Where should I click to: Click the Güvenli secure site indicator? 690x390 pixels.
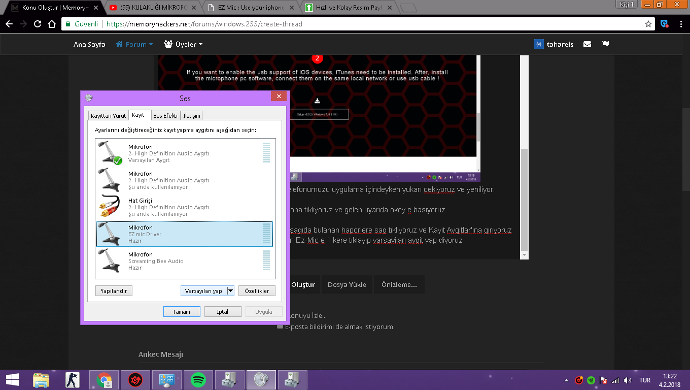coord(81,24)
